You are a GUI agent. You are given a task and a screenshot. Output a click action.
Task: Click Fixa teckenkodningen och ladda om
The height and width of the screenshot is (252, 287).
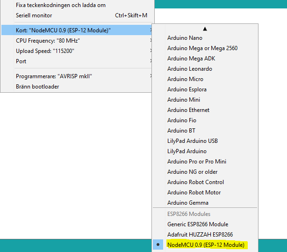(x=77, y=5)
